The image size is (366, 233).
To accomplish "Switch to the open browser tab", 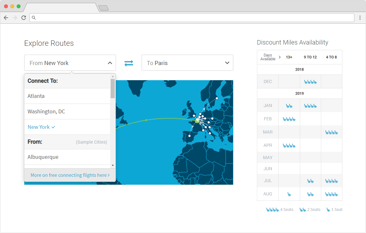I will coord(60,8).
